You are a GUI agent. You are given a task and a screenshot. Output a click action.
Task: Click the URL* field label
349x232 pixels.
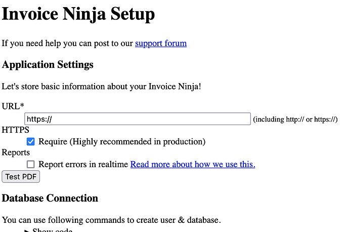[x=13, y=106]
